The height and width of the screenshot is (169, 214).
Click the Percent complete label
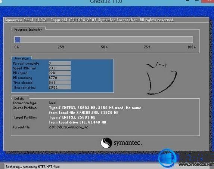26,64
